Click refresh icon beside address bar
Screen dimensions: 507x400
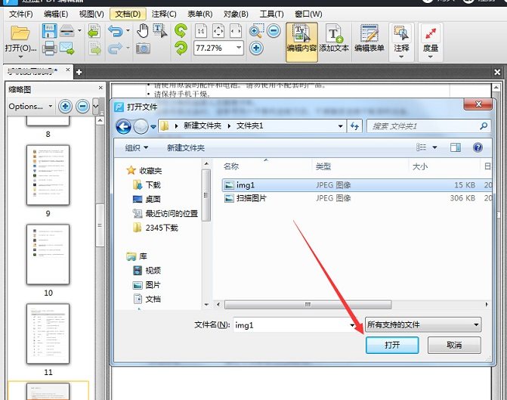(x=354, y=126)
